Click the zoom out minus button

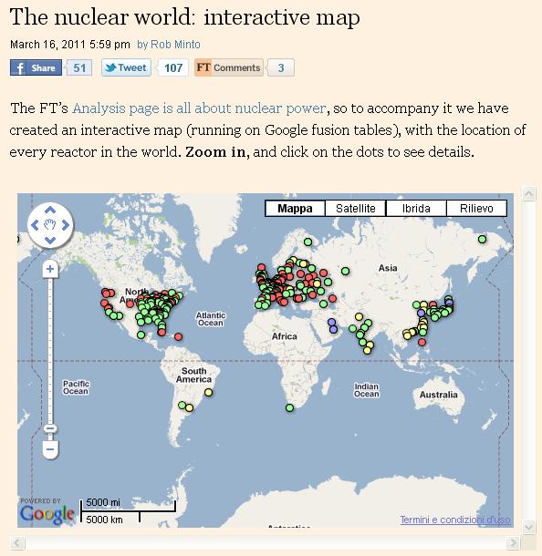(50, 449)
